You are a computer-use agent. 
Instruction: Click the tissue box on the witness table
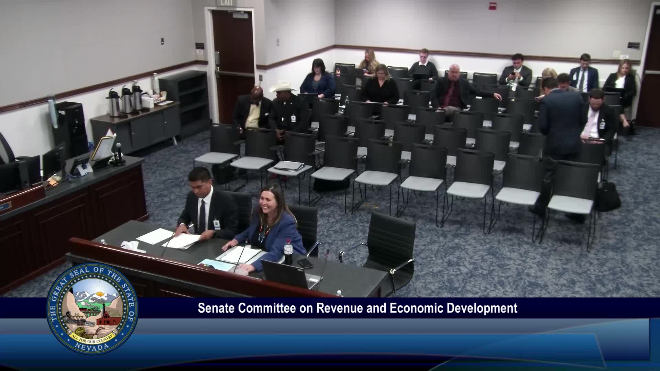(132, 247)
